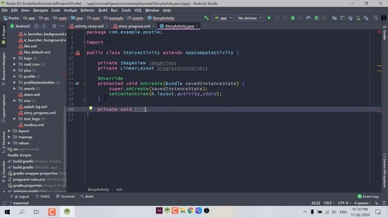Image resolution: width=388 pixels, height=218 pixels.
Task: Select textbox.xml in project tree
Action: (34, 125)
